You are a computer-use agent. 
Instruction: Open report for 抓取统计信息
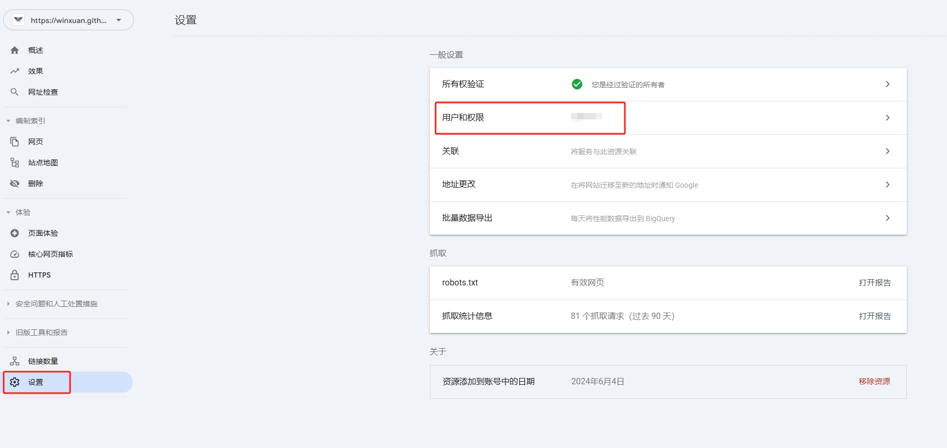coord(874,316)
